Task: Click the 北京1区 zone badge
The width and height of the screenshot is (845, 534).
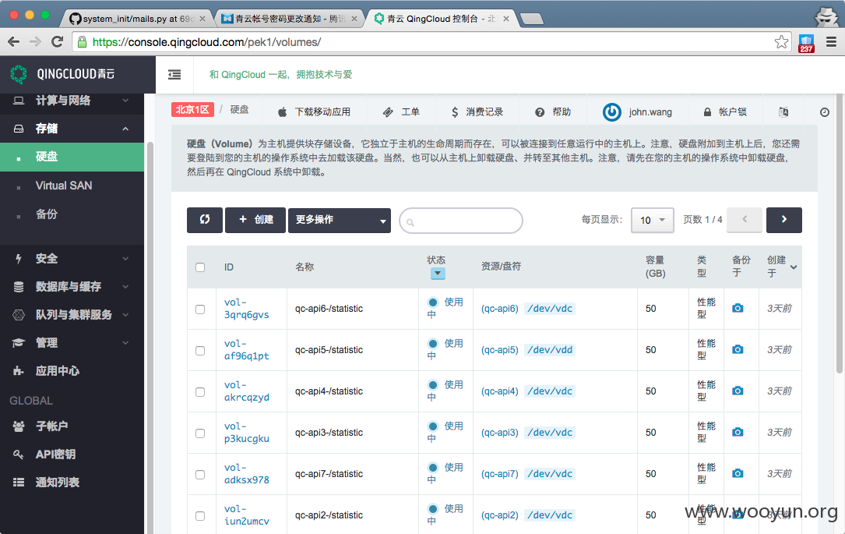Action: tap(192, 109)
